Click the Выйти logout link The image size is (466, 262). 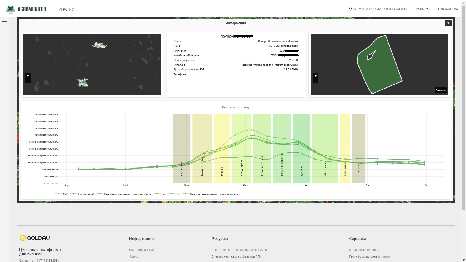click(423, 9)
